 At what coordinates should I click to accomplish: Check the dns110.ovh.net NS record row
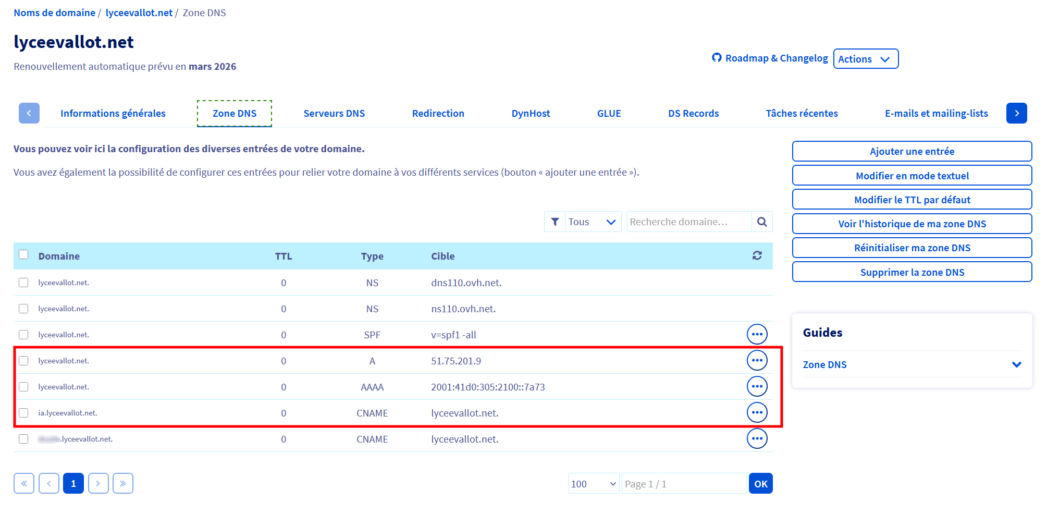click(x=23, y=283)
